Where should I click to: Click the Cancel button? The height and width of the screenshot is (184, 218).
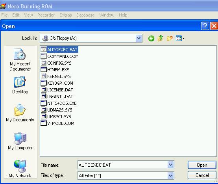(x=202, y=175)
